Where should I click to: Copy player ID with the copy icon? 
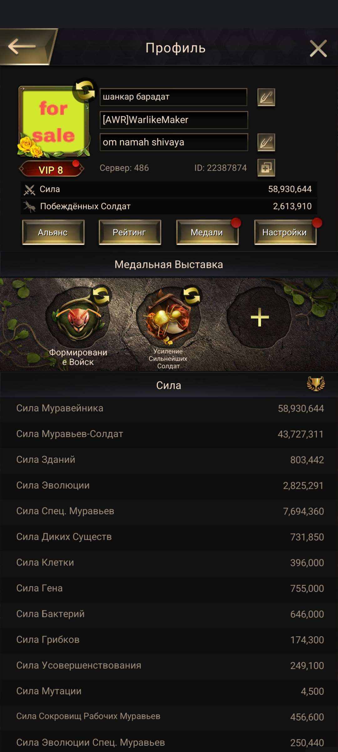pyautogui.click(x=266, y=168)
